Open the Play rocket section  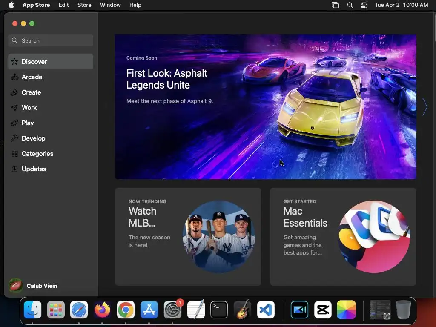51,123
